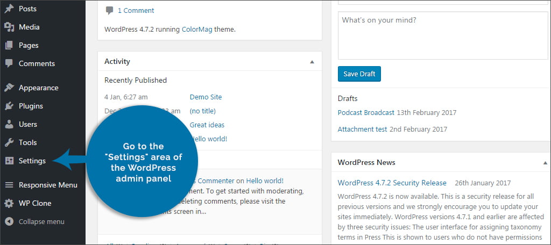Image resolution: width=551 pixels, height=245 pixels.
Task: Click the comment bubble icon beside 1 Comment
Action: pyautogui.click(x=110, y=11)
